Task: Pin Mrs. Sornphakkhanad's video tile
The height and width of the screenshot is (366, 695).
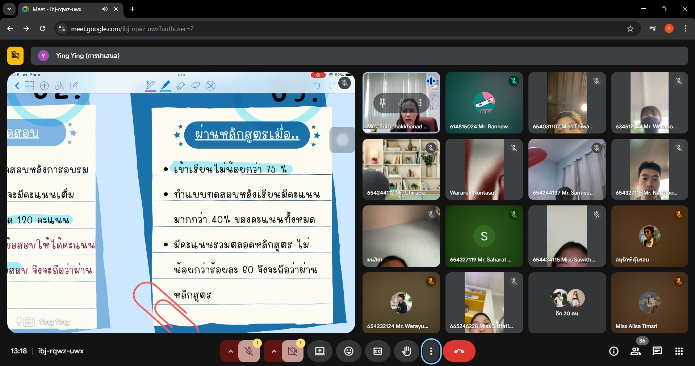Action: point(382,103)
